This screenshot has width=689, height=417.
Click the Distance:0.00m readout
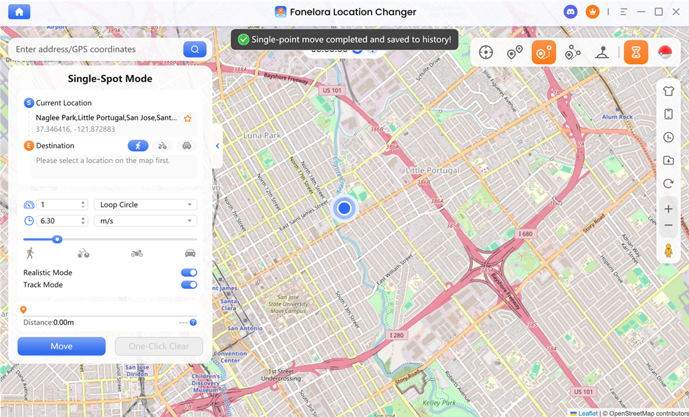(49, 323)
